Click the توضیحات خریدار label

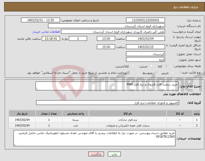(x=189, y=138)
